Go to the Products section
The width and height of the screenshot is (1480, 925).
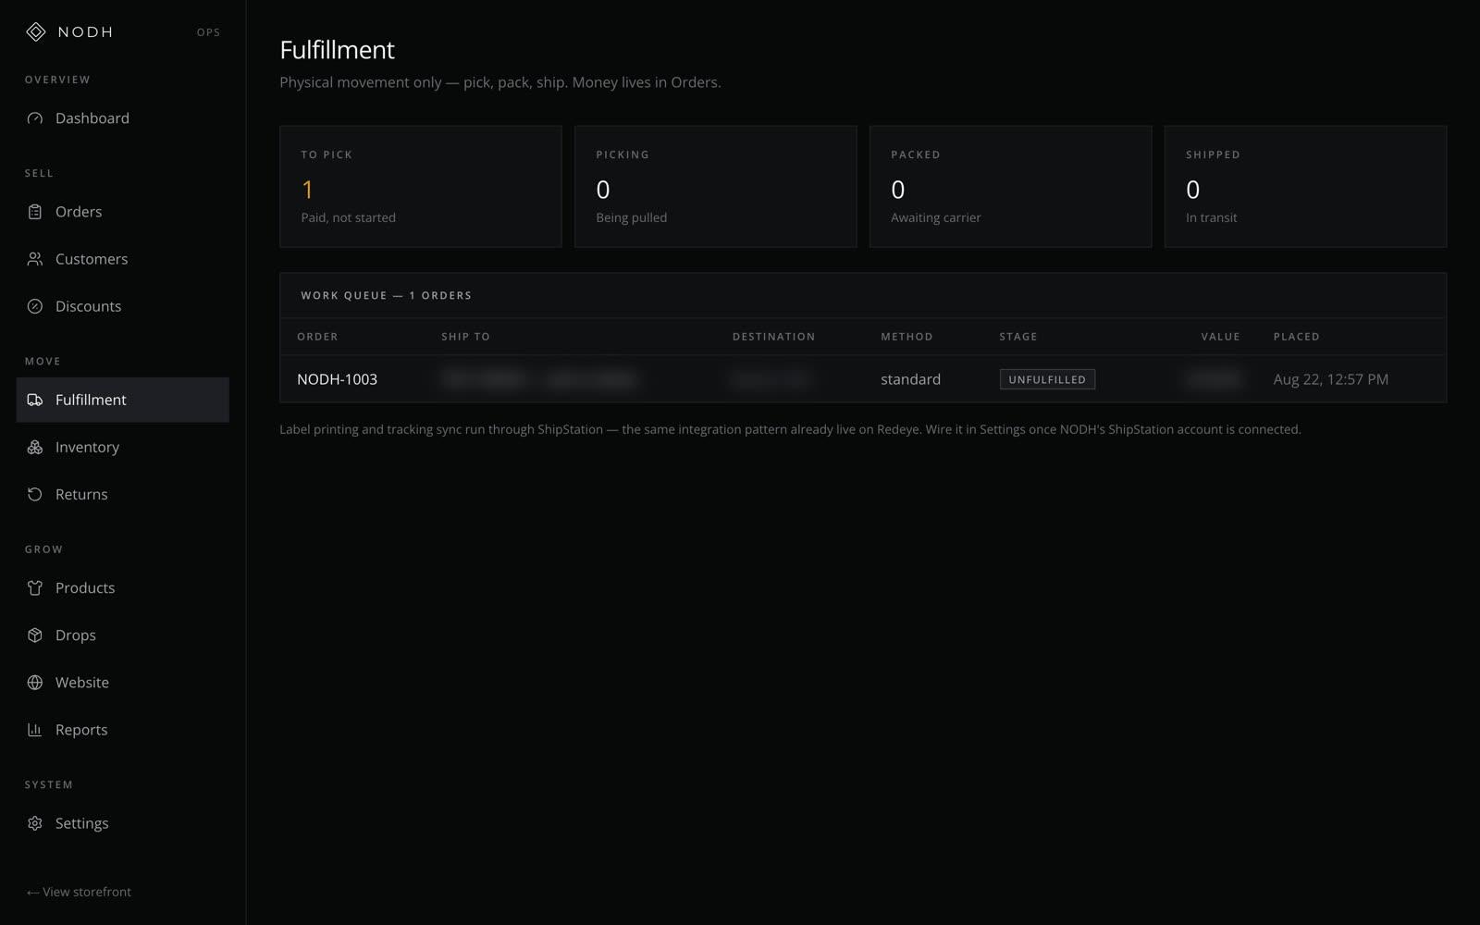click(123, 587)
